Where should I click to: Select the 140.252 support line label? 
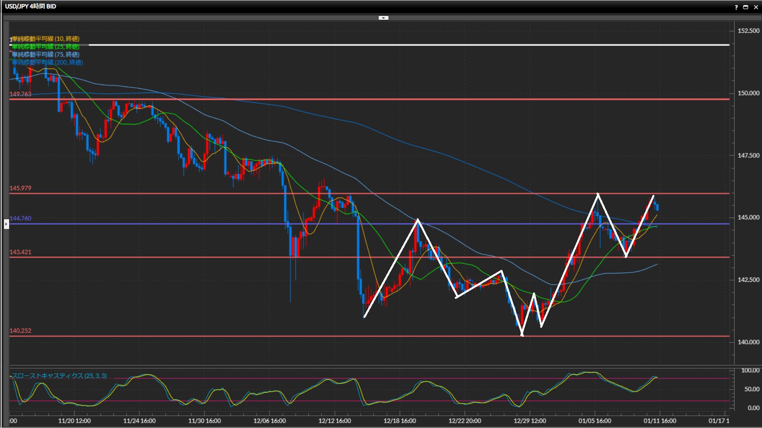pos(20,331)
